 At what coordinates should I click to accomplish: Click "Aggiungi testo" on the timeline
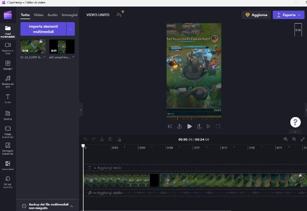[x=109, y=168]
